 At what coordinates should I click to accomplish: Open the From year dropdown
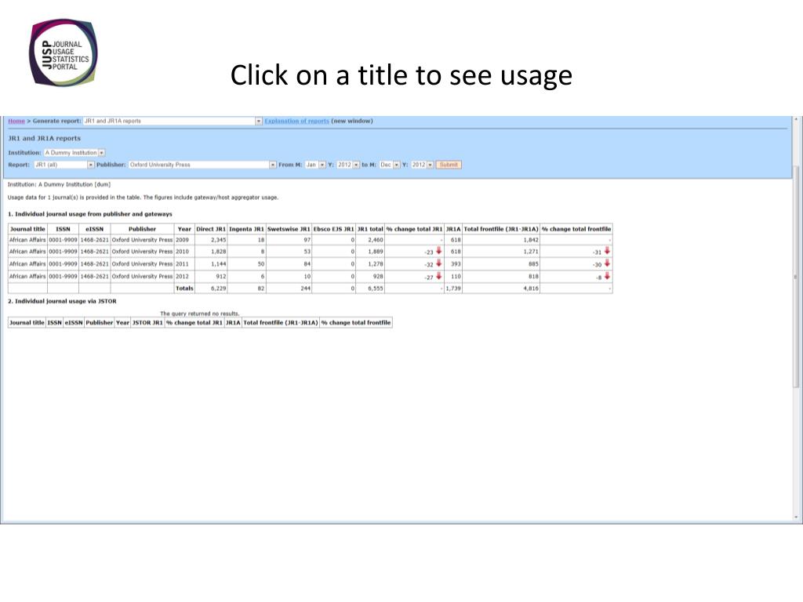348,165
